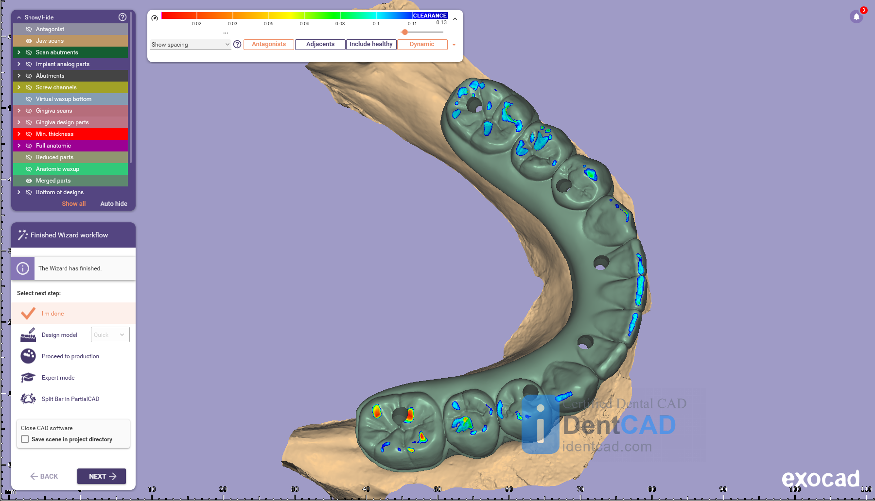Click the help icon beside Show spacing
The height and width of the screenshot is (501, 875).
pos(237,45)
